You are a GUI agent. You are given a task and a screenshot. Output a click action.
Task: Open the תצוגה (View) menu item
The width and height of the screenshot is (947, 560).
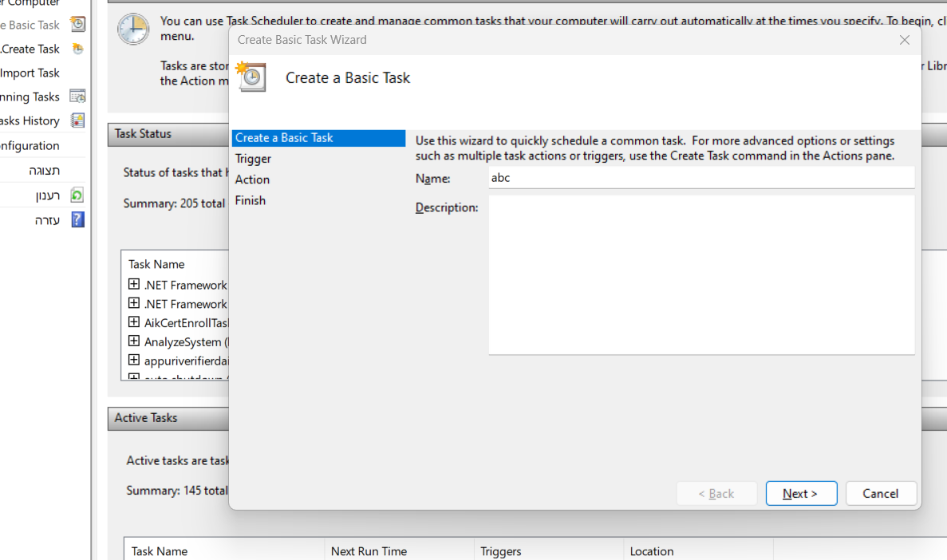click(x=44, y=171)
